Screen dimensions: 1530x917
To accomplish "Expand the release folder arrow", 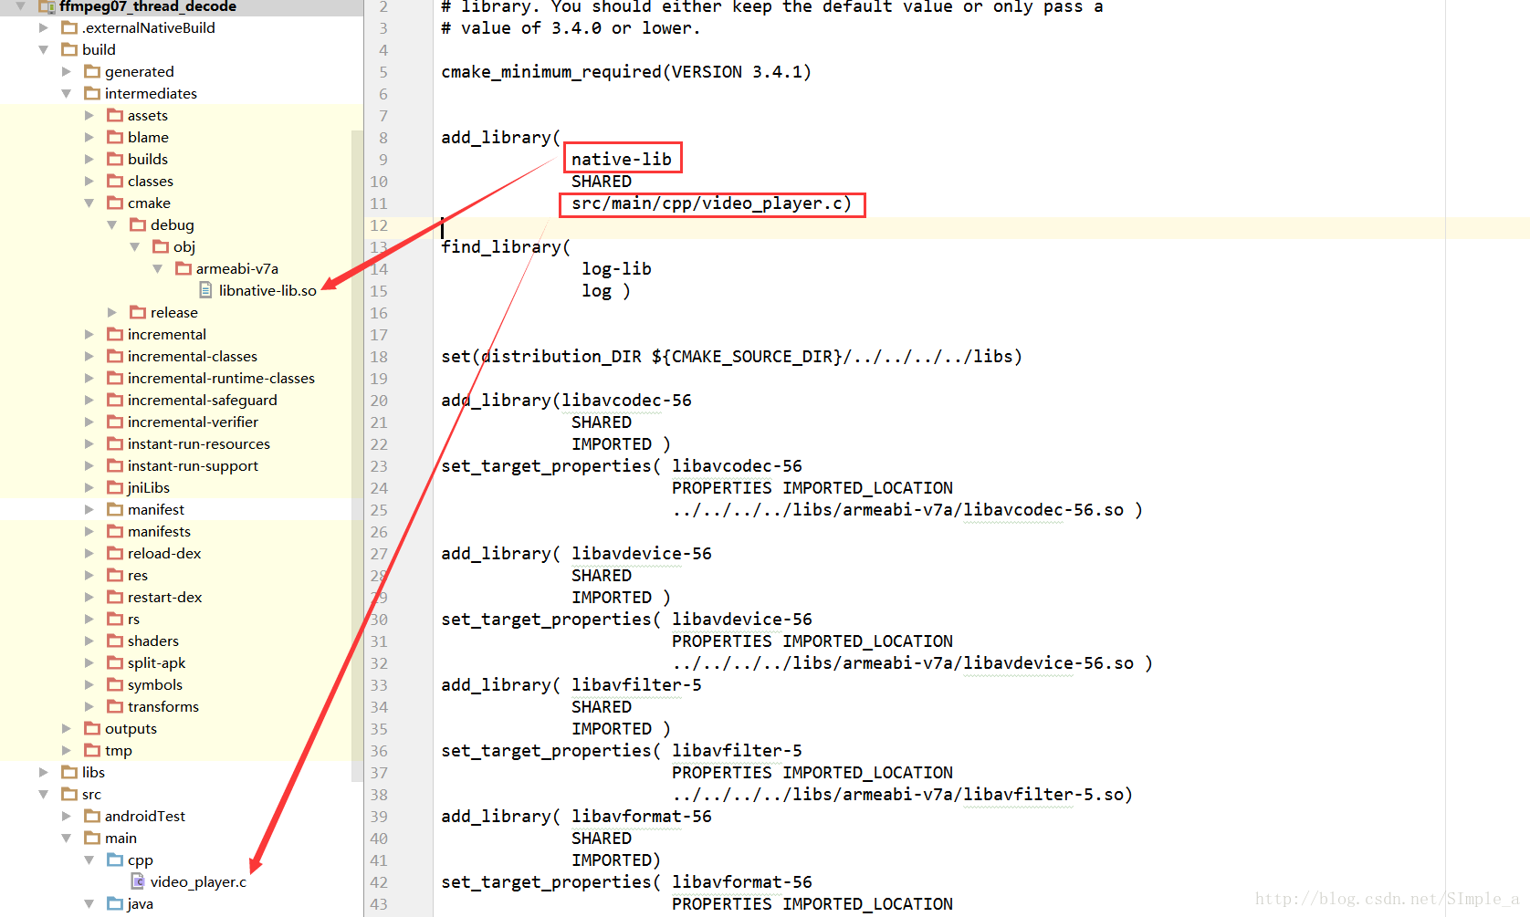I will [x=112, y=312].
